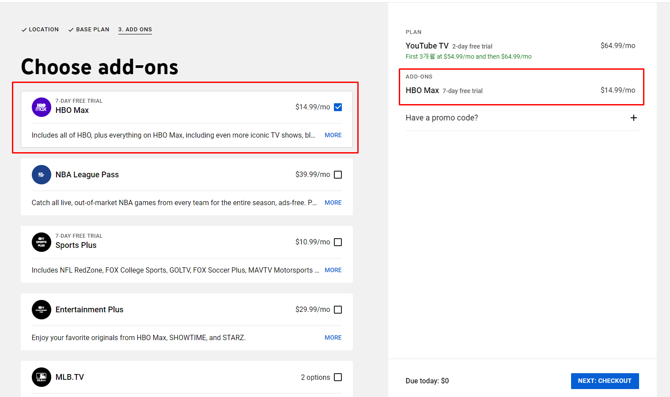
Task: Expand the promo code plus icon
Action: click(634, 118)
